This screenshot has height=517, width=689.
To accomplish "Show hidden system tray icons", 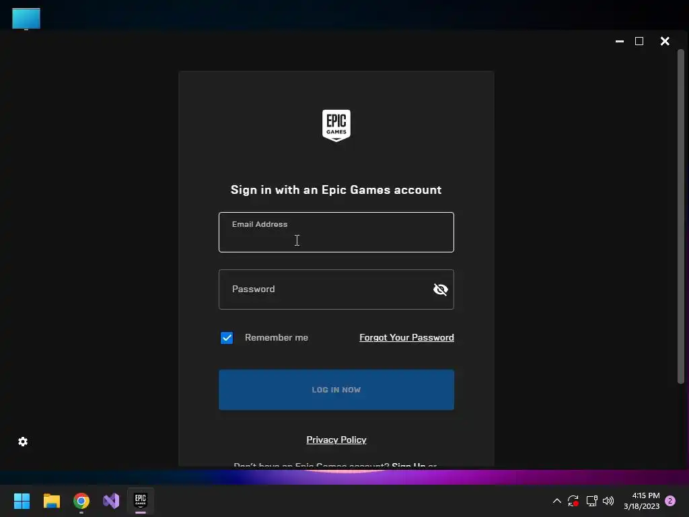I will point(556,501).
